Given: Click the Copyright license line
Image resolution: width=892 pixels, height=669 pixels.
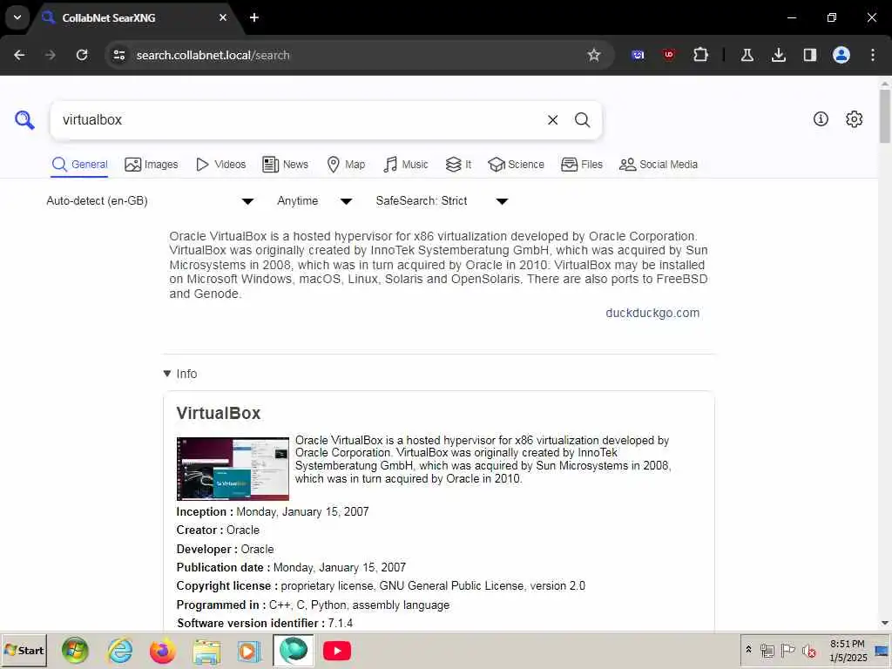Looking at the screenshot, I should click(381, 586).
